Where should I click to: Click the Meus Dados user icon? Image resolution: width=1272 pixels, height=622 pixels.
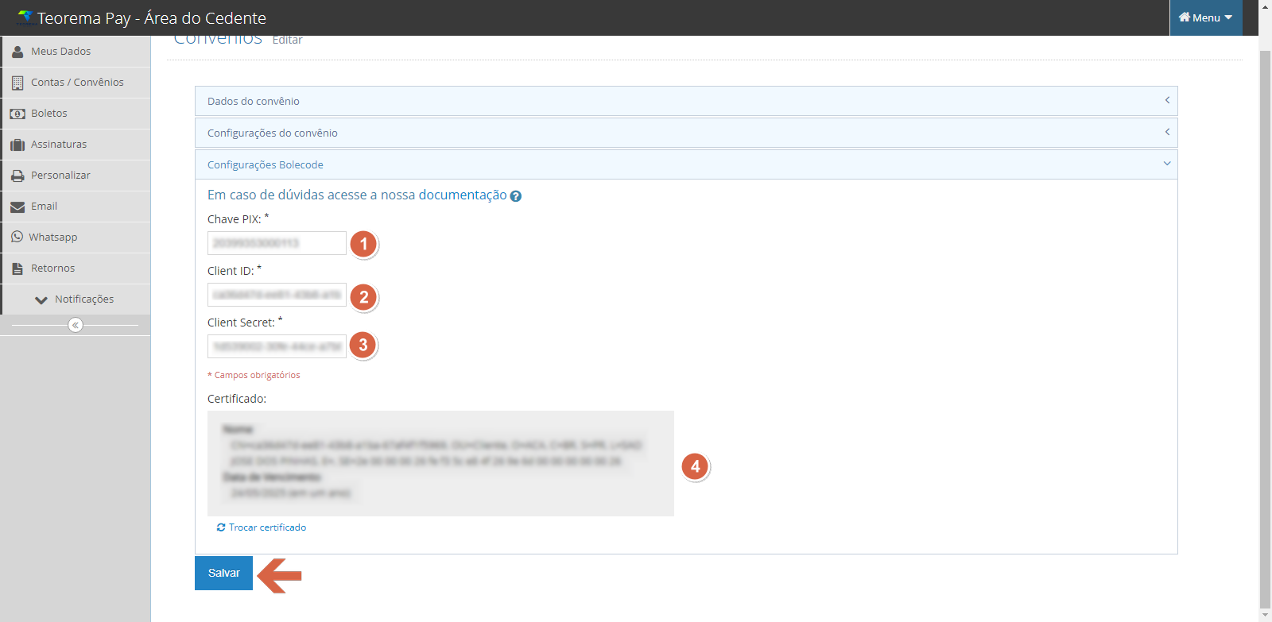(x=17, y=52)
